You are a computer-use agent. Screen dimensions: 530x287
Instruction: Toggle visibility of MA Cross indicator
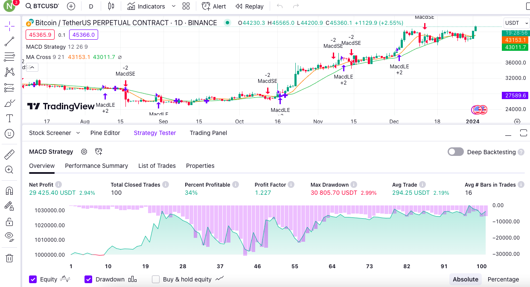tap(120, 57)
